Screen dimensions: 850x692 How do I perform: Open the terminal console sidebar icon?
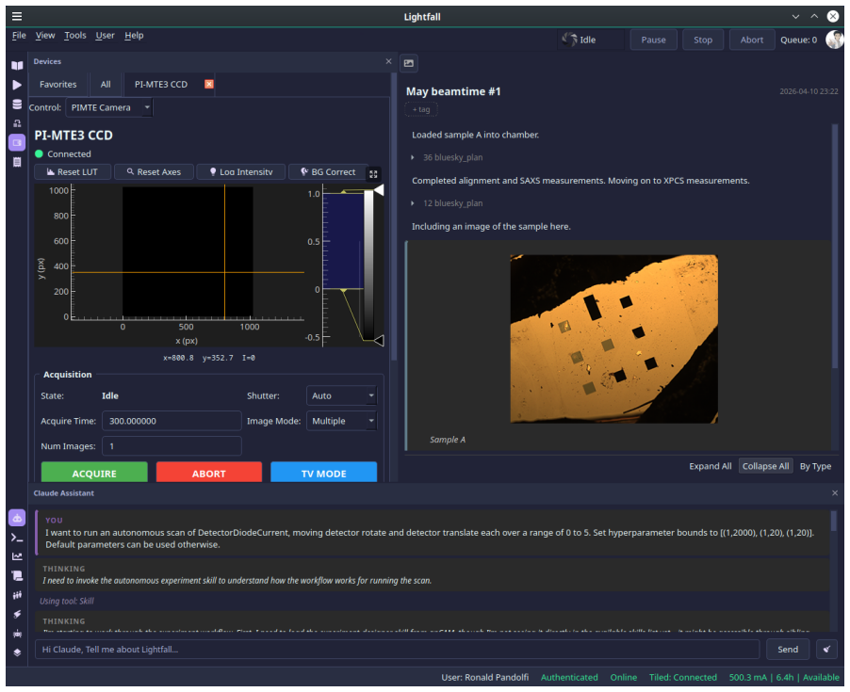(17, 538)
